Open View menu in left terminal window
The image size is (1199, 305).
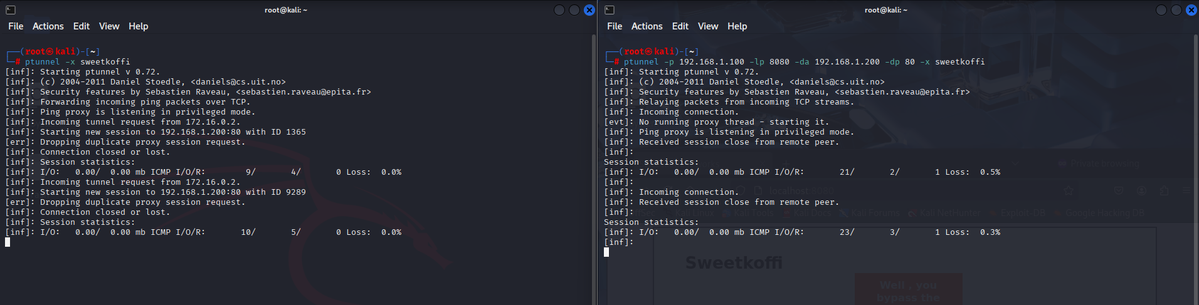tap(109, 26)
